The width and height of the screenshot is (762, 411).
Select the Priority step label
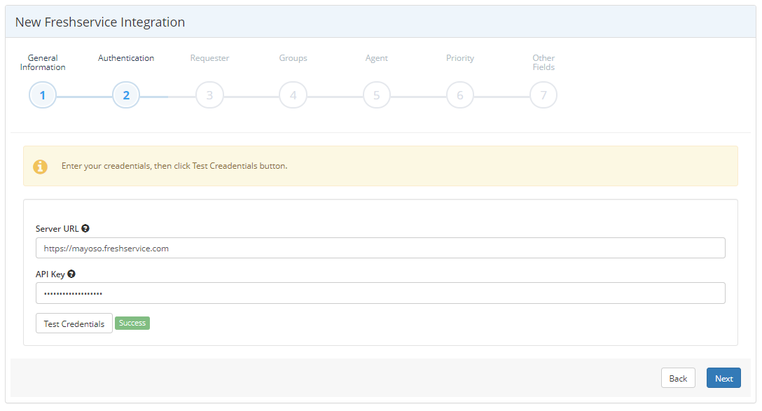pos(459,58)
